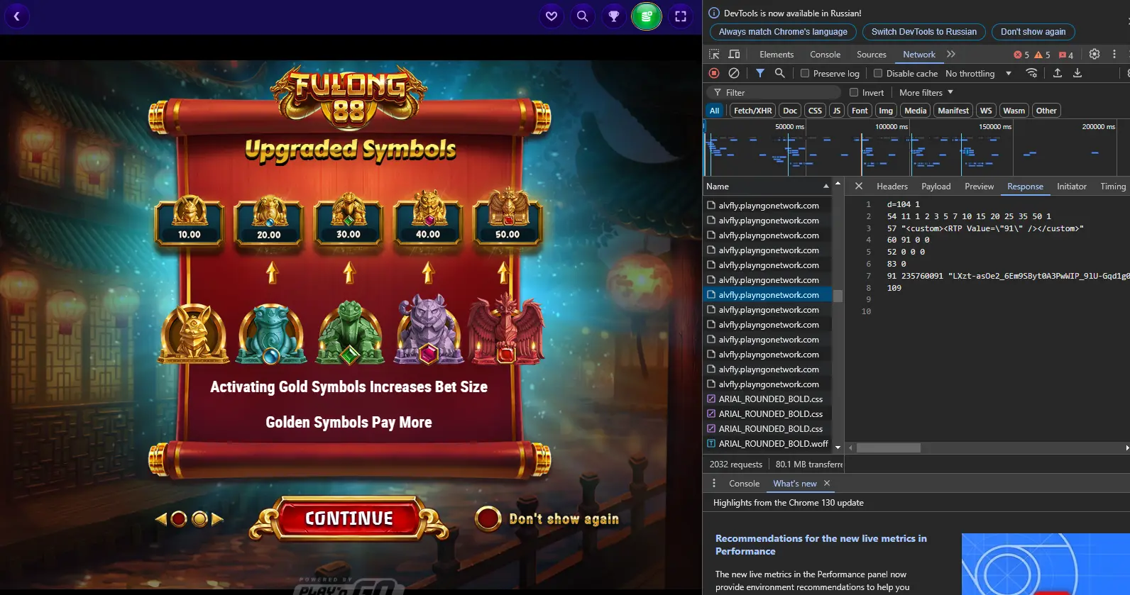
Task: Open the Headers tab
Action: (892, 186)
